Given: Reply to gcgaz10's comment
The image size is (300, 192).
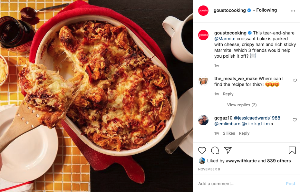Looking at the screenshot, I should [x=244, y=133].
